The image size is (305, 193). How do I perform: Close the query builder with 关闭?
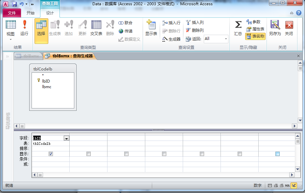pyautogui.click(x=289, y=28)
